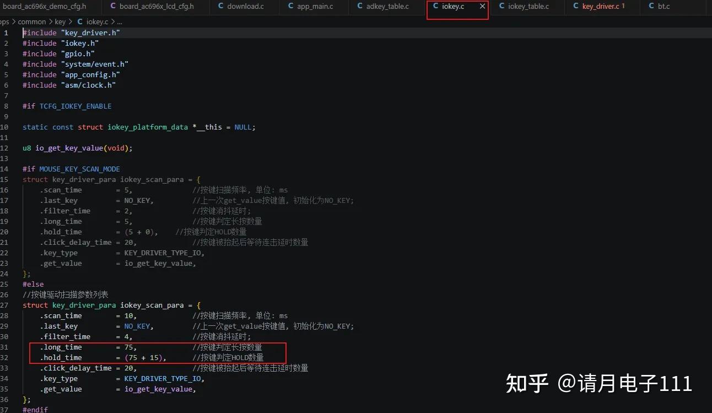Click the "app_config.h" include string

point(90,74)
